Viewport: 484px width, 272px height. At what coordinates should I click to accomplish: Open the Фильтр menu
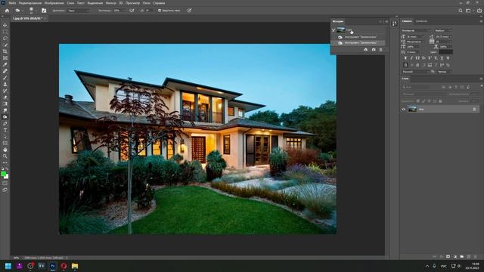[111, 3]
